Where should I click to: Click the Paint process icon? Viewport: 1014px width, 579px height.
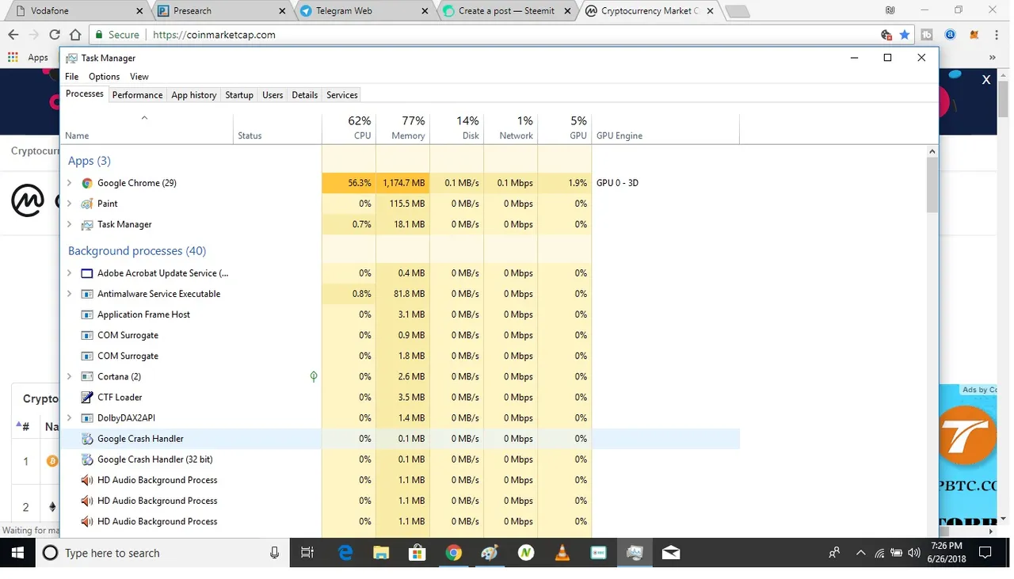(x=87, y=204)
